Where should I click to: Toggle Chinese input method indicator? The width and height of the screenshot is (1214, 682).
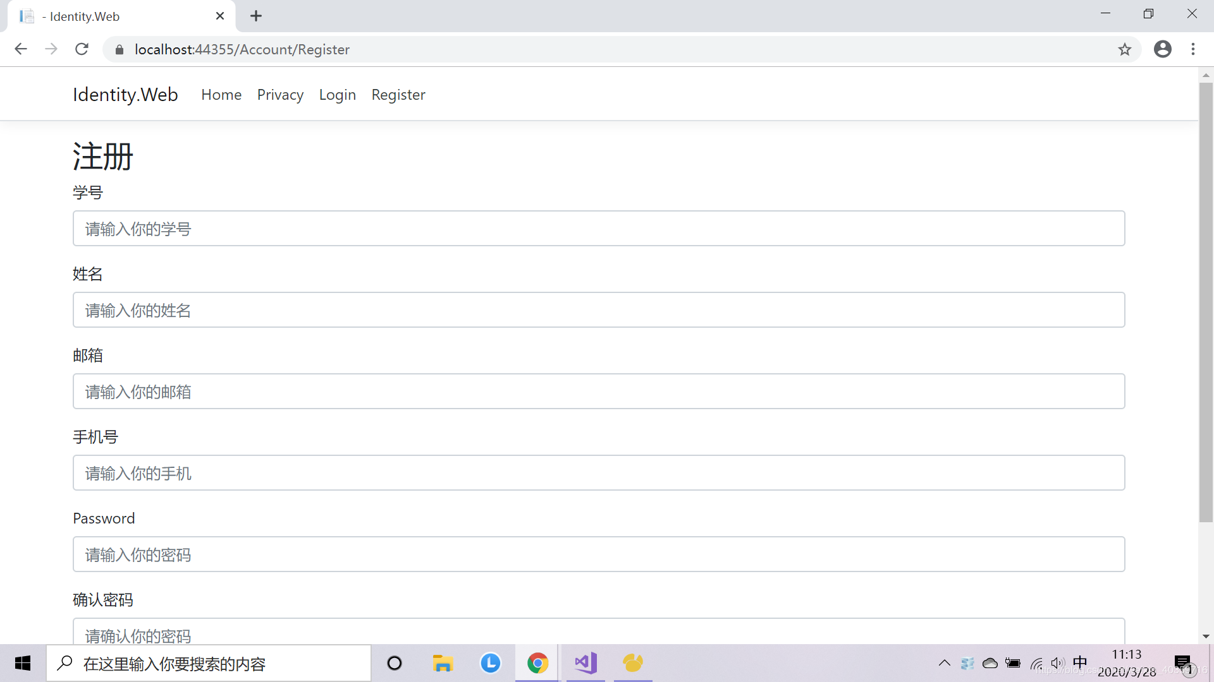click(1080, 662)
